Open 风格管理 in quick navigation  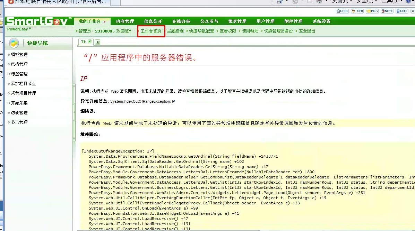coord(19,64)
